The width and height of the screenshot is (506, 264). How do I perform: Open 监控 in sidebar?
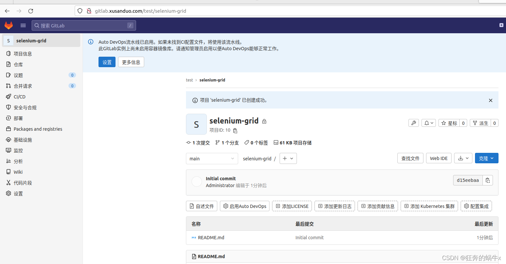41,151
